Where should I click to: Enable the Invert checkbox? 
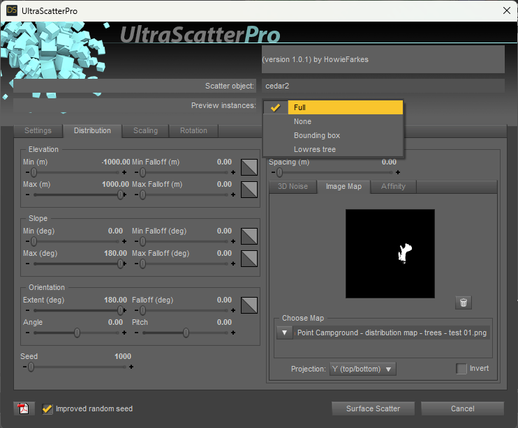[x=461, y=368]
